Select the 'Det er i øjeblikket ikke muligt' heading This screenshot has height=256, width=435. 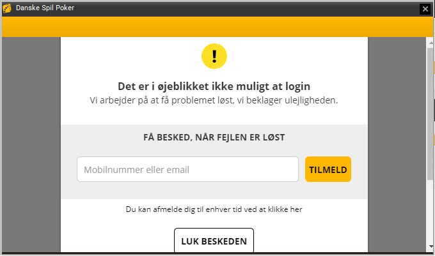pyautogui.click(x=214, y=86)
